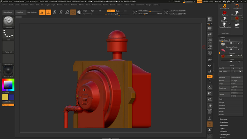Click the Z Intensity slider
Screen dimensions: 247x139
(x=120, y=14)
